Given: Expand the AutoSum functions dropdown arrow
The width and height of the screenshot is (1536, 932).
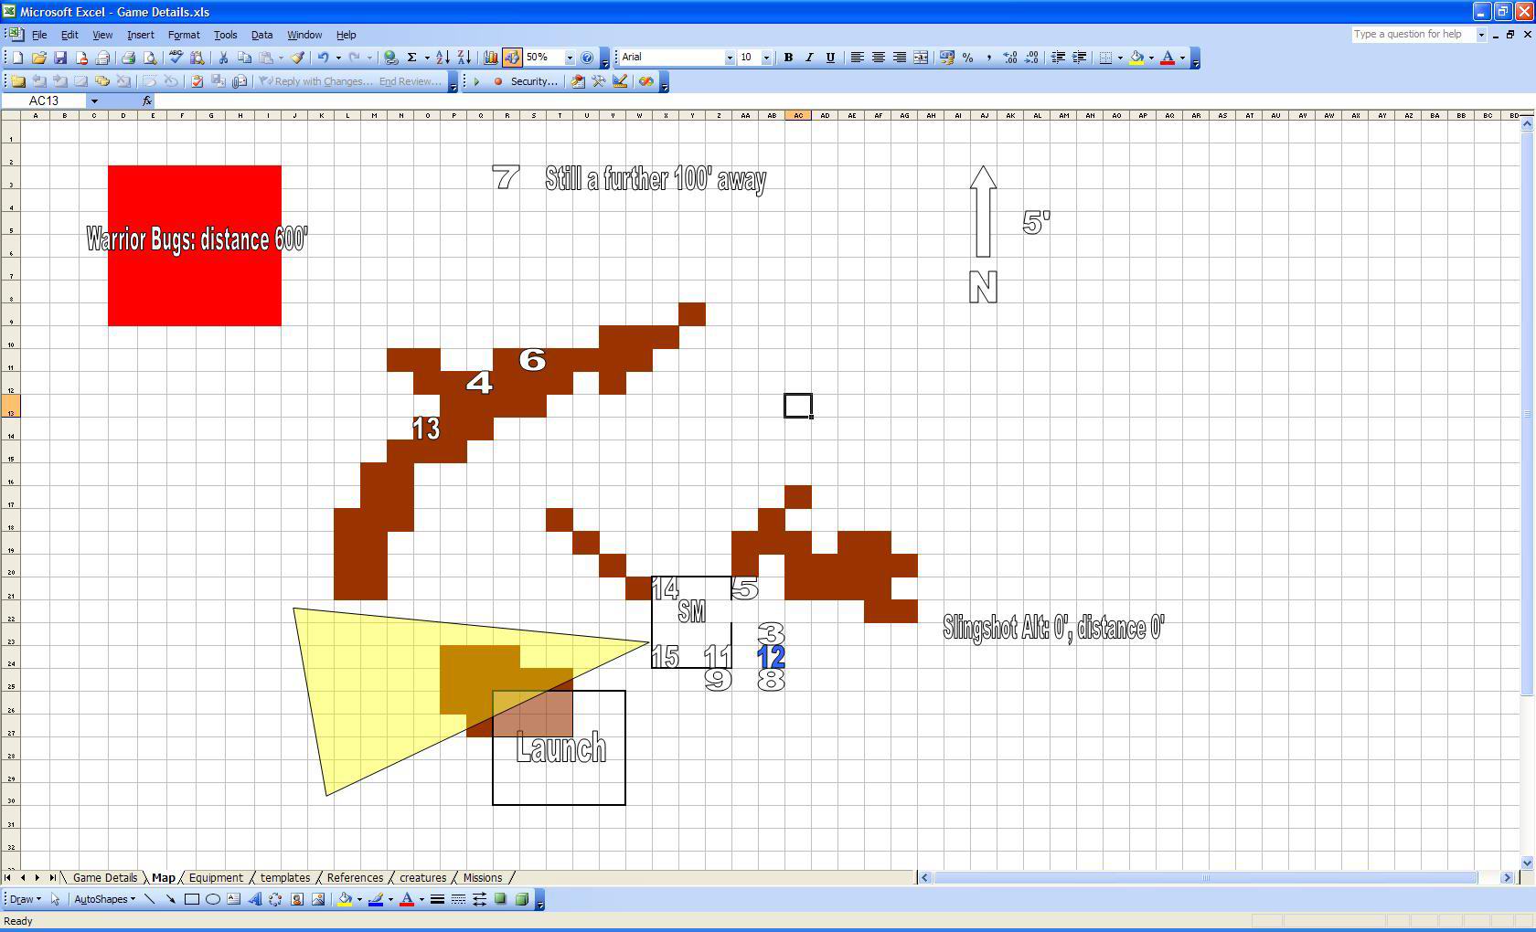Looking at the screenshot, I should [x=426, y=58].
